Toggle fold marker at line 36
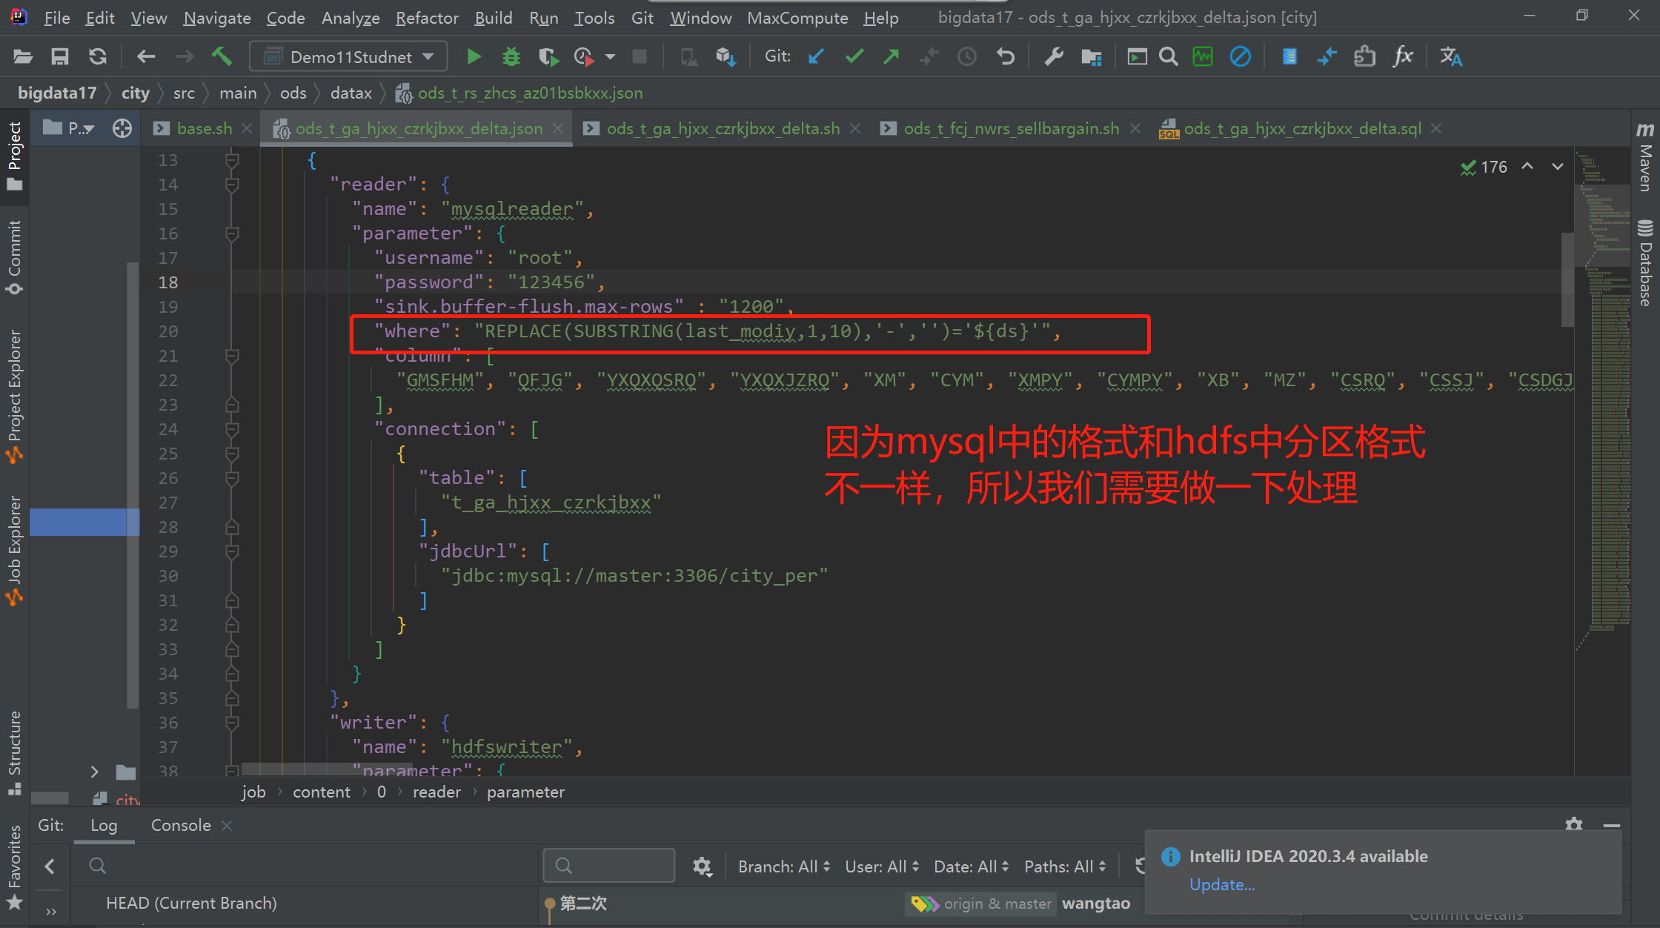 (232, 723)
